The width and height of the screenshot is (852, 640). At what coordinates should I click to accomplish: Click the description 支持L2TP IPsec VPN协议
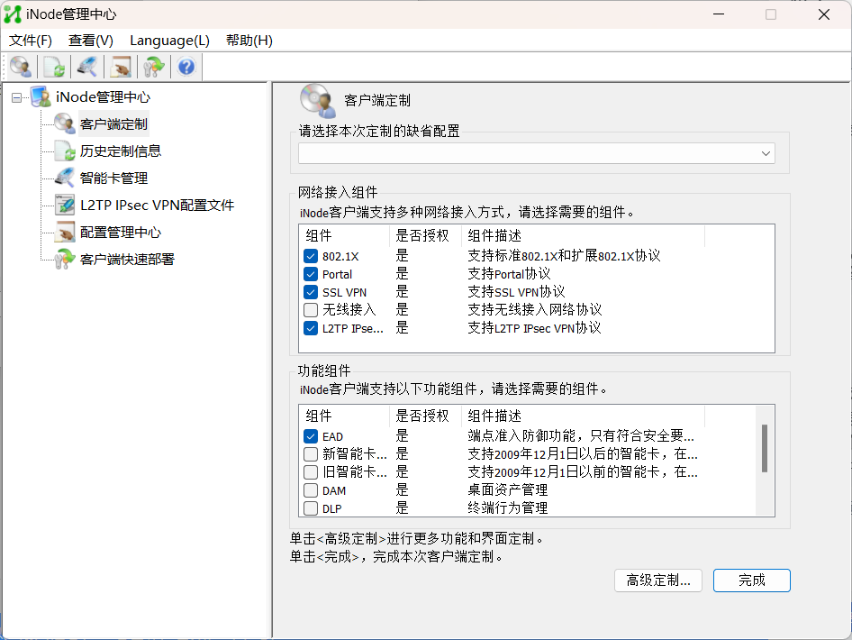coord(534,328)
